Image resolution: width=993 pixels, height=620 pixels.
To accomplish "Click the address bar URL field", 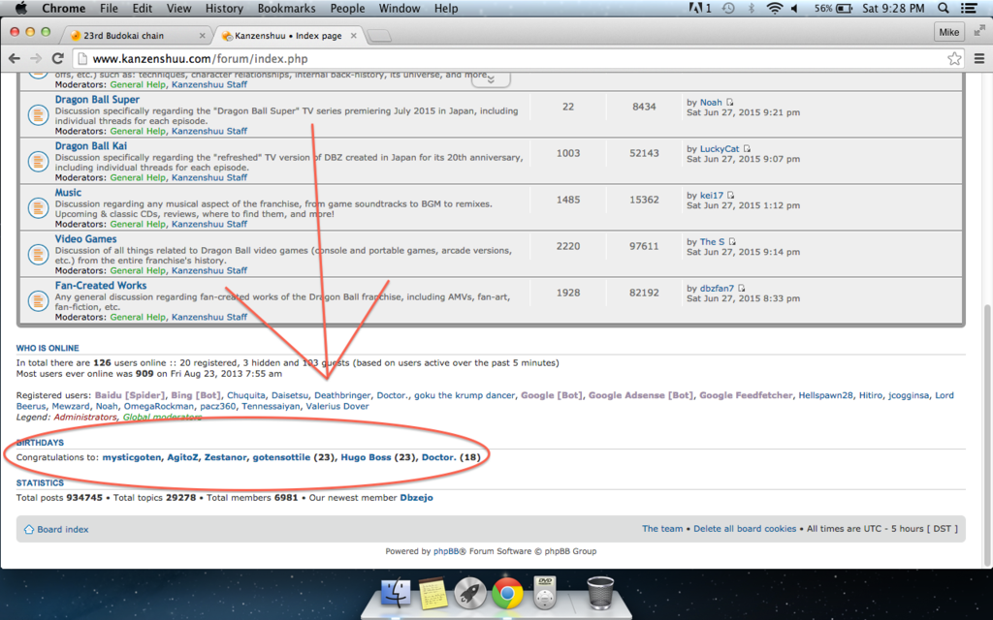I will coord(485,58).
